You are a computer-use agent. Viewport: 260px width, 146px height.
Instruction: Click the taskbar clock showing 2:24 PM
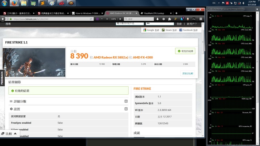coord(252,3)
